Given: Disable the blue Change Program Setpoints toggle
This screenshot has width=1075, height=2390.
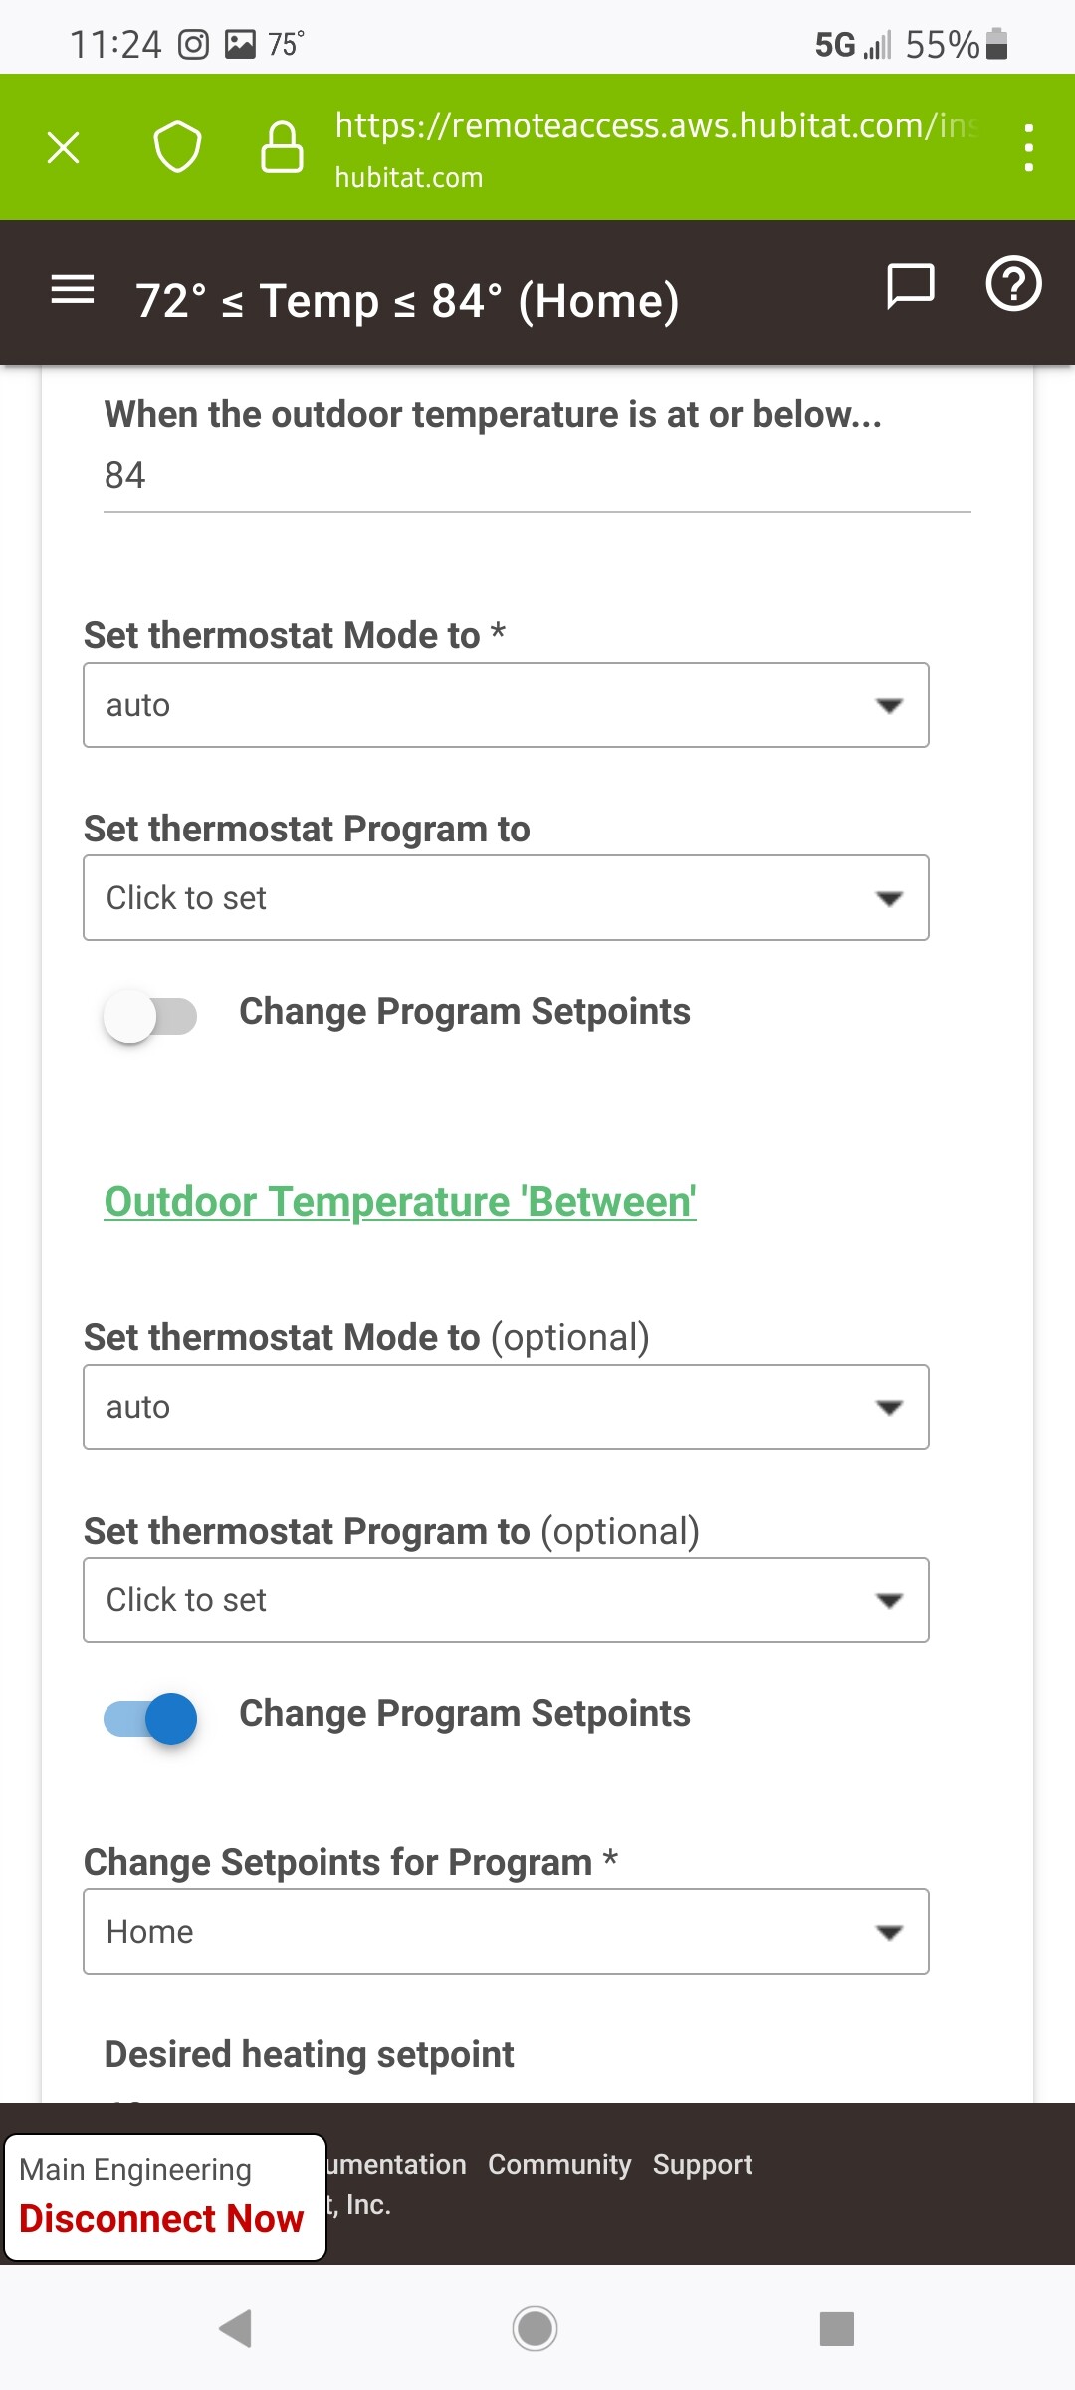Looking at the screenshot, I should click(150, 1718).
